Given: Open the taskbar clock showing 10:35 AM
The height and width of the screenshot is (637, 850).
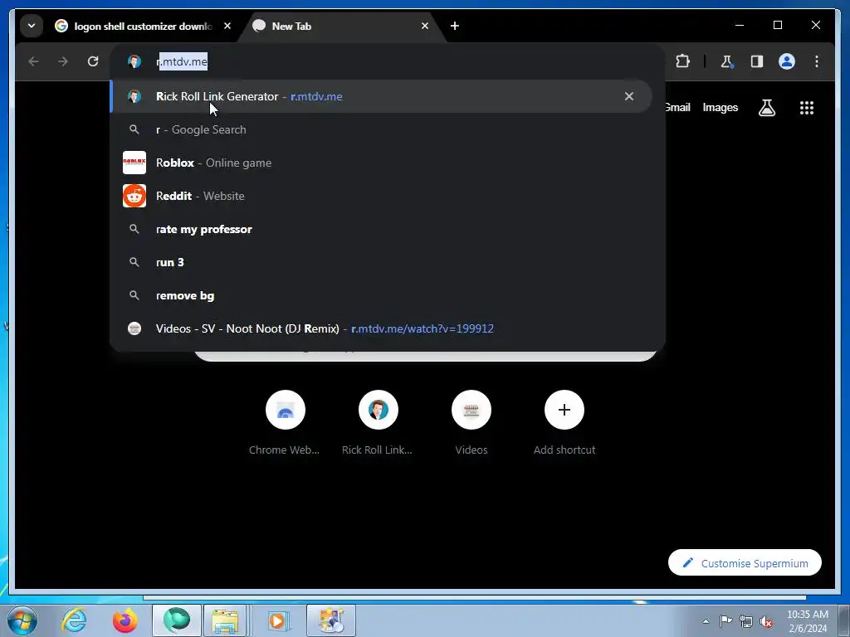Looking at the screenshot, I should pyautogui.click(x=807, y=621).
